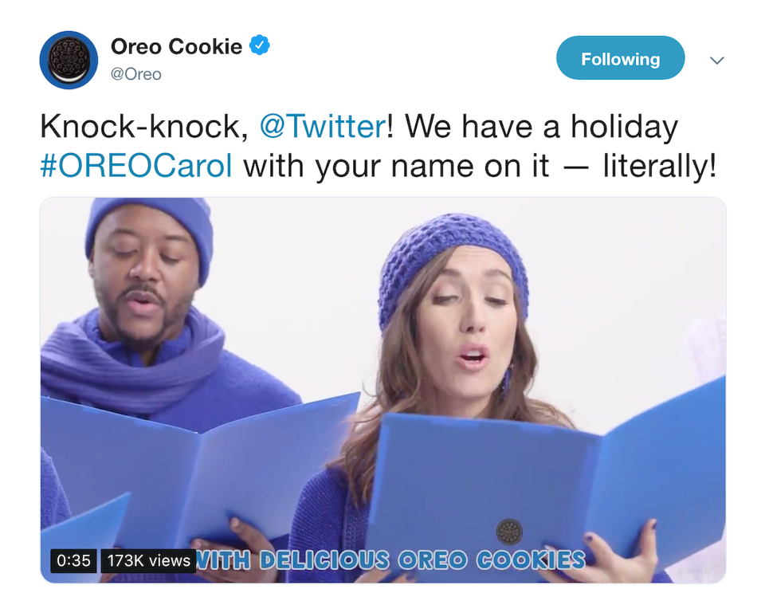
Task: Click the 173K views label
Action: [149, 560]
